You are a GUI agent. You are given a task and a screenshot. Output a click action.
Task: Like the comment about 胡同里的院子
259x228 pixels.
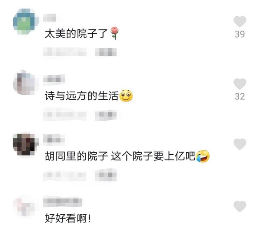(x=240, y=144)
